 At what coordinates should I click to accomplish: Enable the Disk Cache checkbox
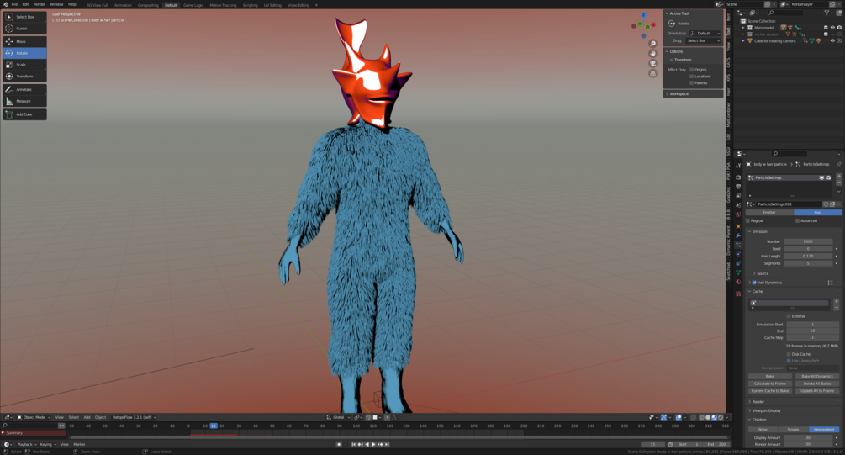[789, 354]
